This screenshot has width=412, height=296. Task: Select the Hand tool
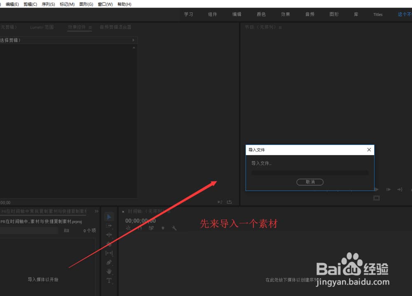click(109, 272)
